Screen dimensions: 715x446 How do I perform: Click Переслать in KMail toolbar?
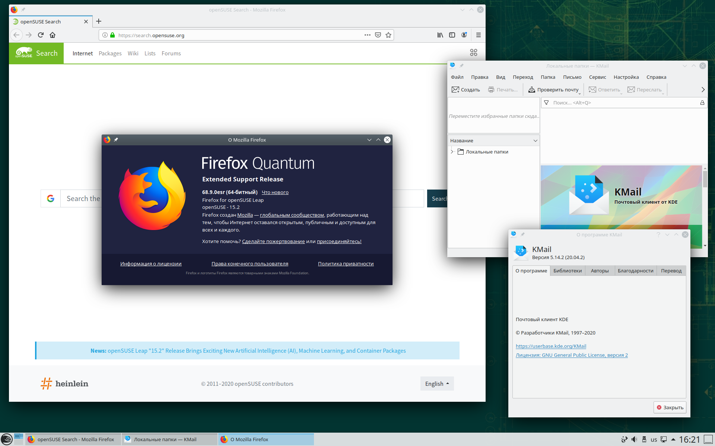(x=645, y=90)
